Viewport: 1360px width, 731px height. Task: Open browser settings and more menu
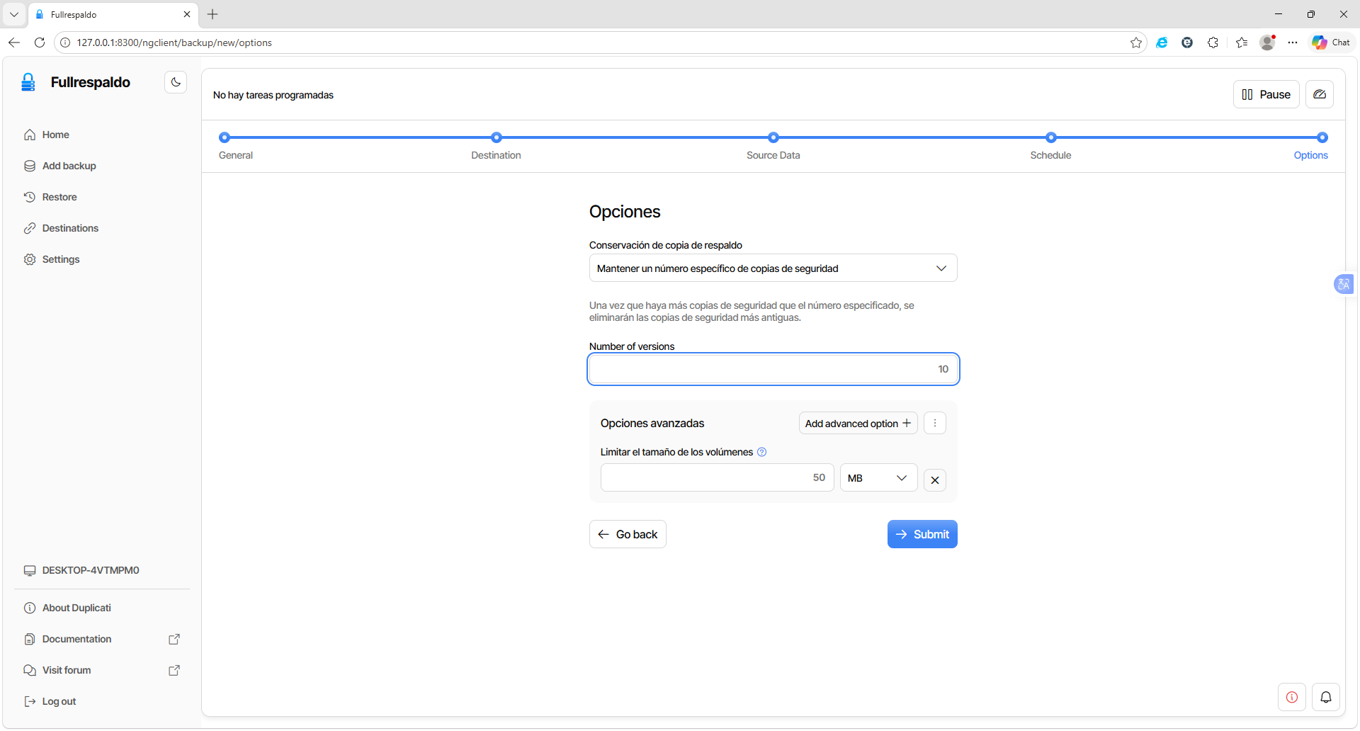point(1293,42)
